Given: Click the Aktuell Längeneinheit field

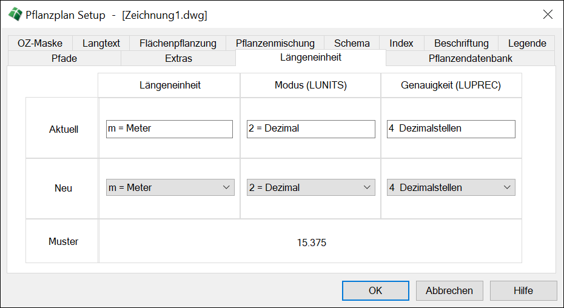Looking at the screenshot, I should [x=169, y=129].
